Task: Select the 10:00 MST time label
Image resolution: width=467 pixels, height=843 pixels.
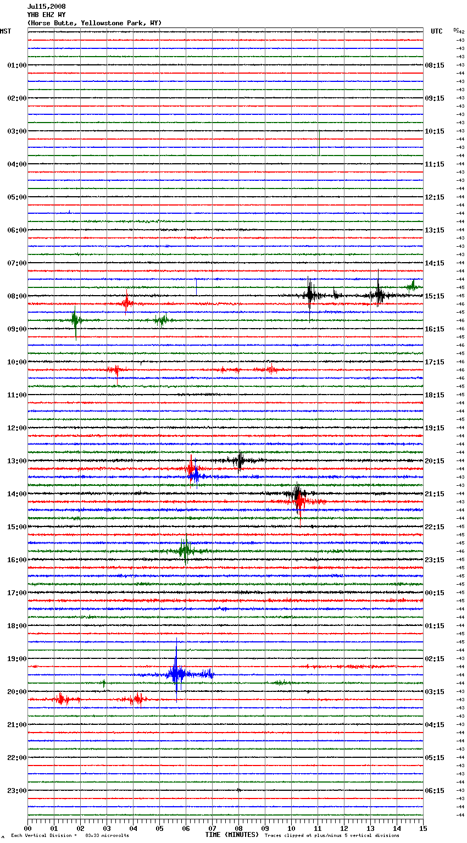Action: (17, 362)
